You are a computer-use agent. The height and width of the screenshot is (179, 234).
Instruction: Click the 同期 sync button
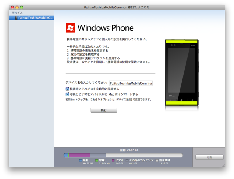[x=210, y=157]
